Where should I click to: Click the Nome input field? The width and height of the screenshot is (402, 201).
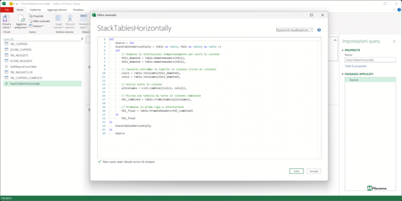click(370, 60)
